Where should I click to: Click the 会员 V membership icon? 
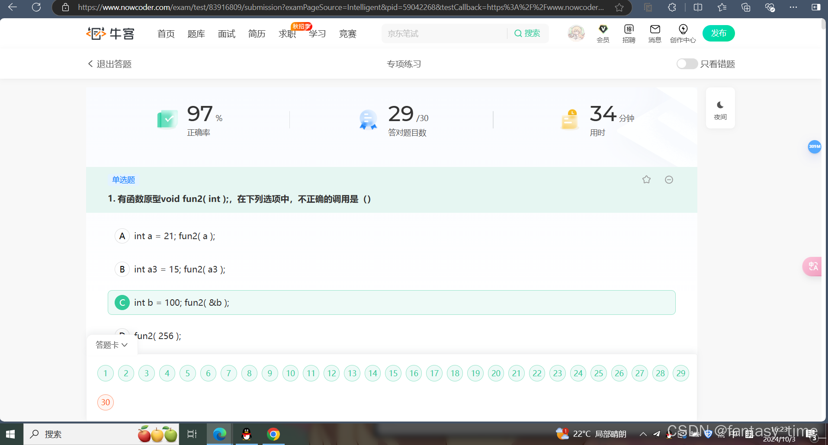603,33
